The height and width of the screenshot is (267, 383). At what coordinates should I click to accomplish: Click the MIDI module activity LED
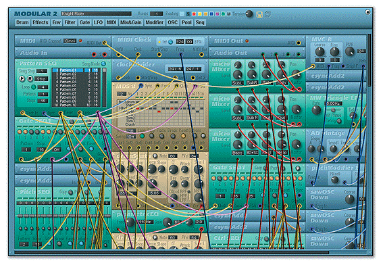pos(80,41)
